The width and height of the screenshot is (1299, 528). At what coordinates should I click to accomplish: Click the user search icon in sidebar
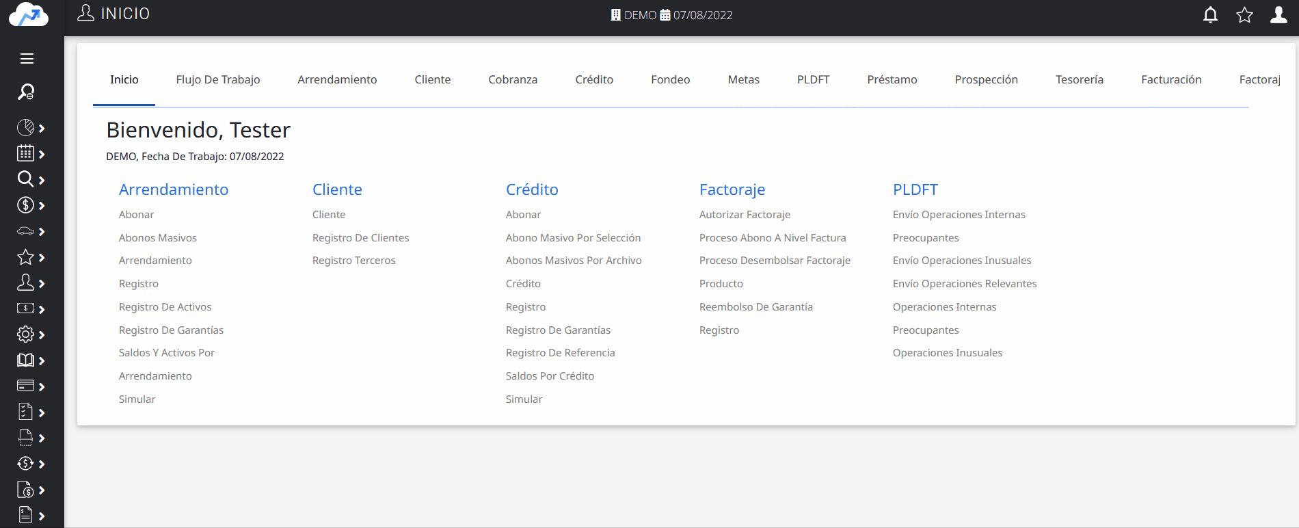(x=26, y=92)
